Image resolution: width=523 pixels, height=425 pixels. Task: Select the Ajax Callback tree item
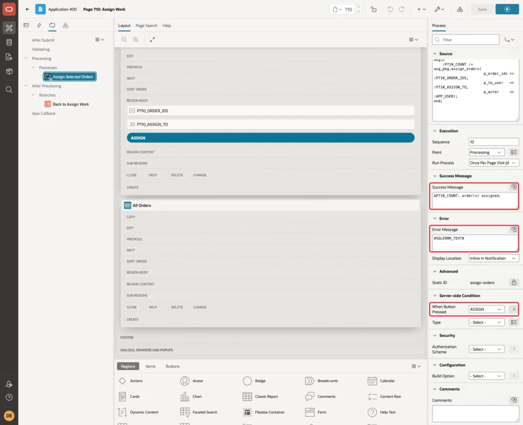(44, 113)
